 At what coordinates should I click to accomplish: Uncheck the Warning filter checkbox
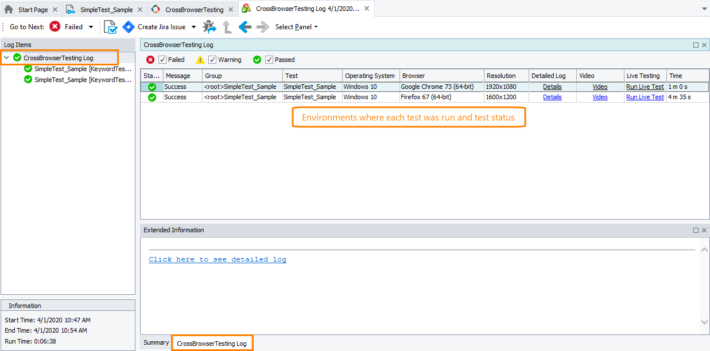pyautogui.click(x=212, y=60)
